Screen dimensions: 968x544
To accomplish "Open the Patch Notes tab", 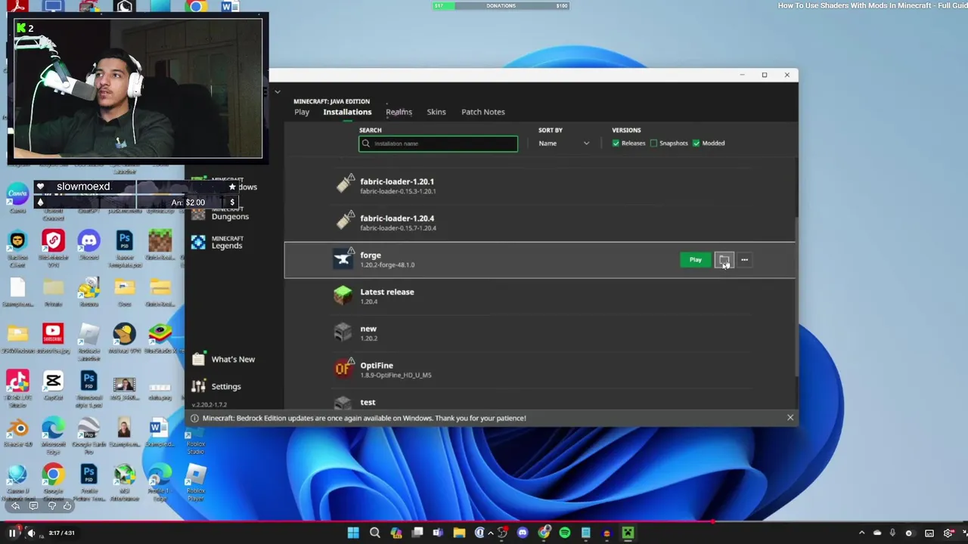I will (x=483, y=112).
